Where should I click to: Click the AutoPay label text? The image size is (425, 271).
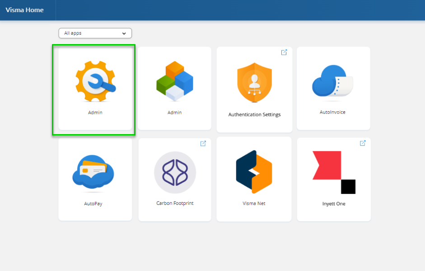[x=93, y=204]
